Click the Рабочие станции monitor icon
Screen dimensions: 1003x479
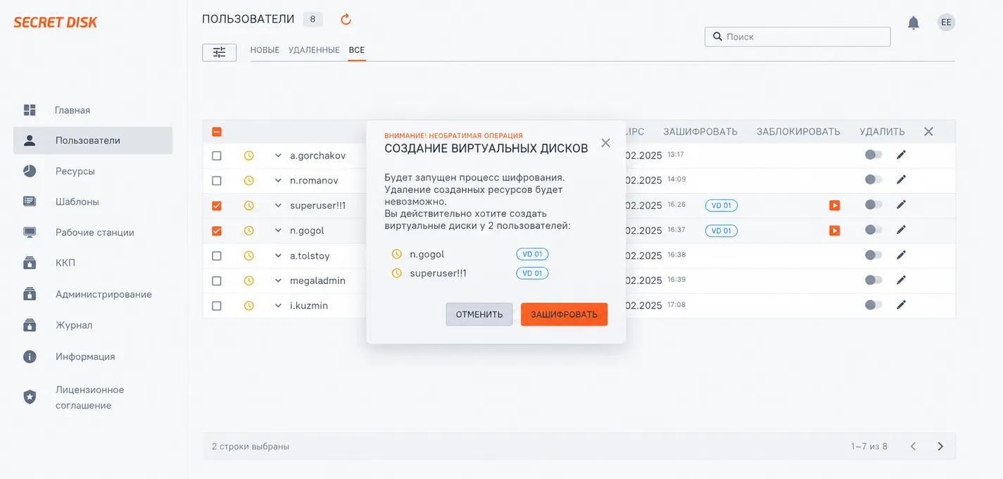(30, 232)
